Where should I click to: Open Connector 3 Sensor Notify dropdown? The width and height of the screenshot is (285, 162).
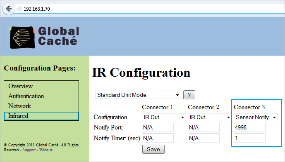click(x=256, y=117)
